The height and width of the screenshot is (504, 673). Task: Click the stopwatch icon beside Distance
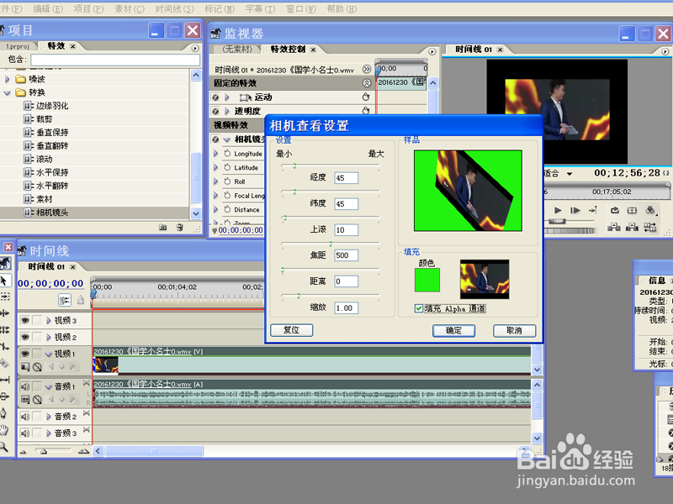click(x=227, y=209)
